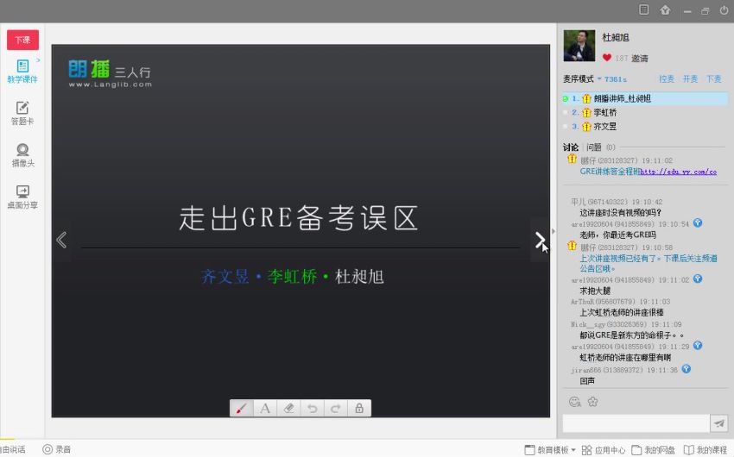Switch to the 问题 questions tab
The height and width of the screenshot is (457, 734).
594,147
